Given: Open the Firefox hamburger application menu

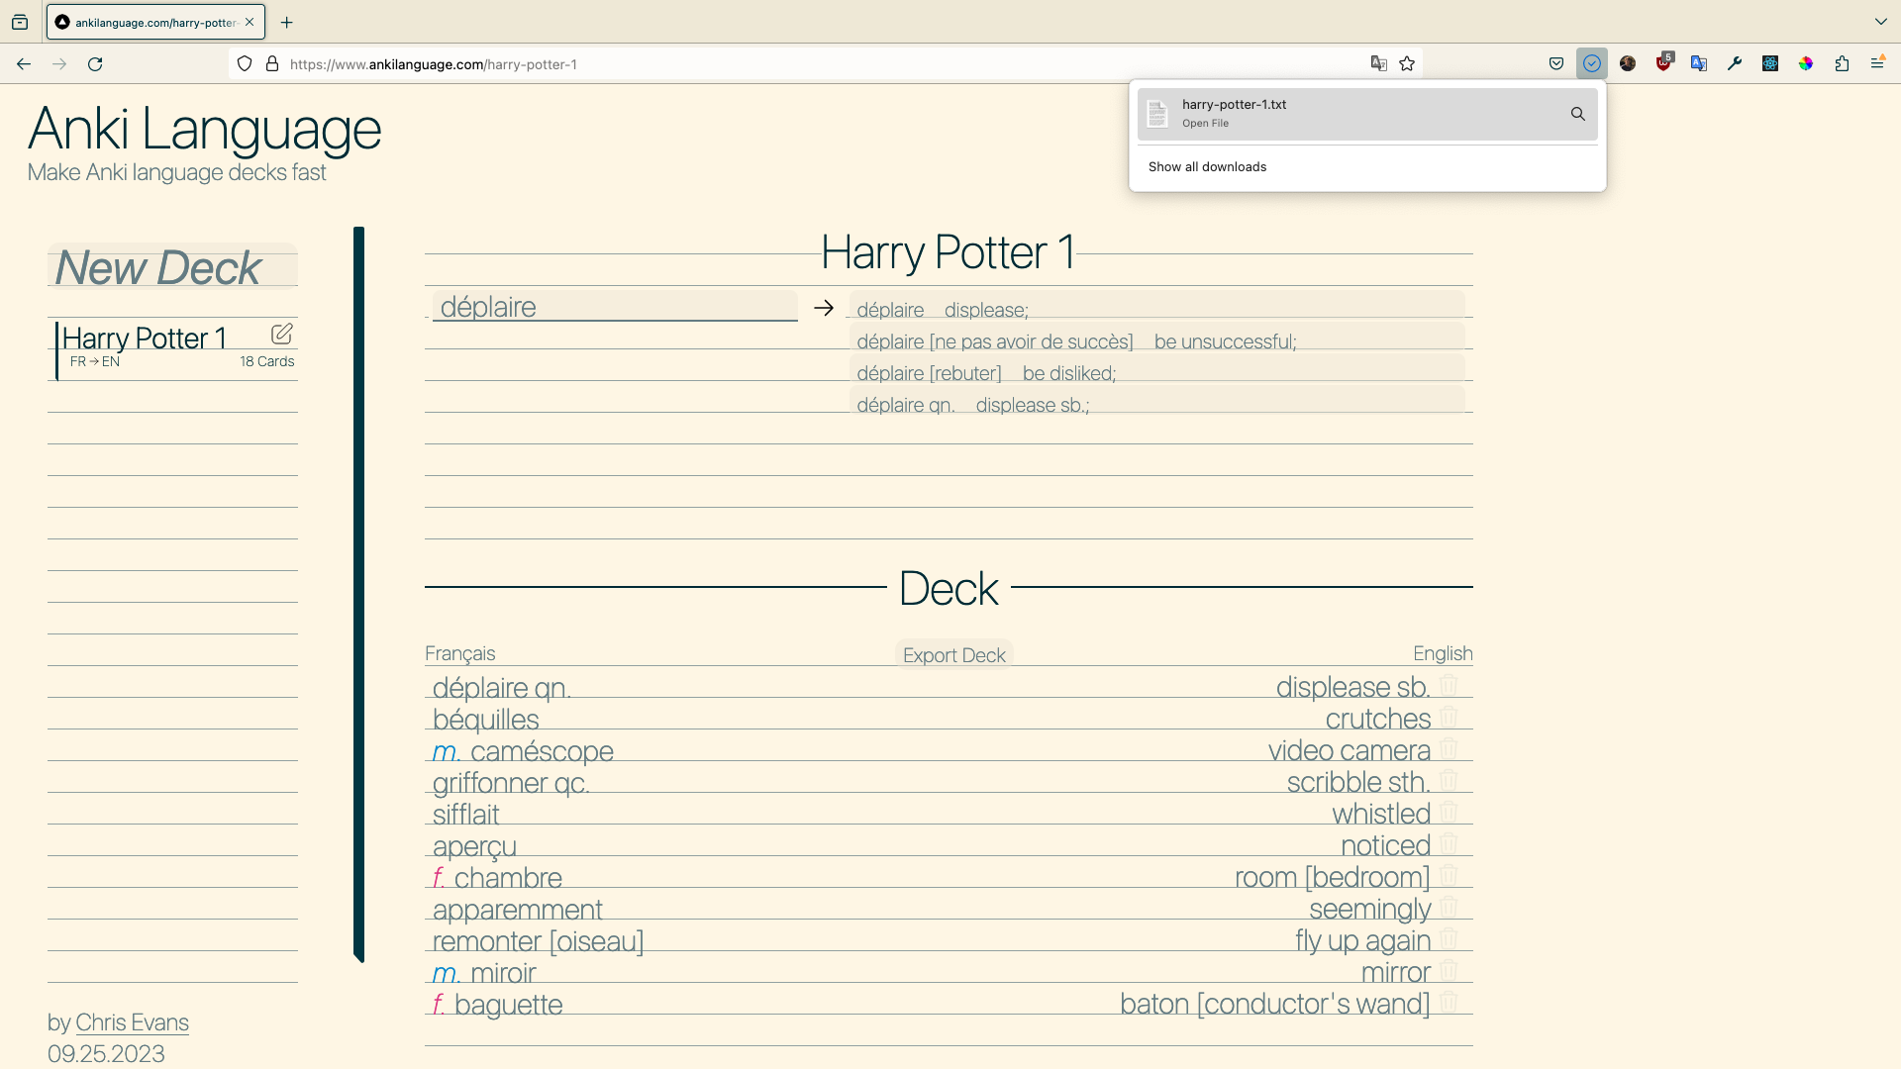Looking at the screenshot, I should [1877, 63].
